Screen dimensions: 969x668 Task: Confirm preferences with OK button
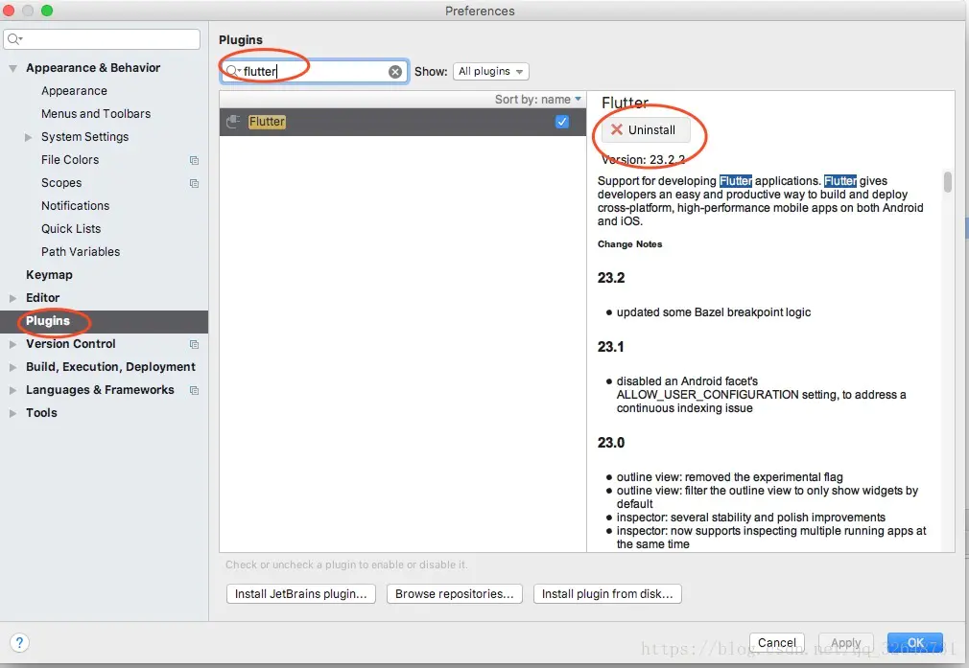[x=915, y=643]
